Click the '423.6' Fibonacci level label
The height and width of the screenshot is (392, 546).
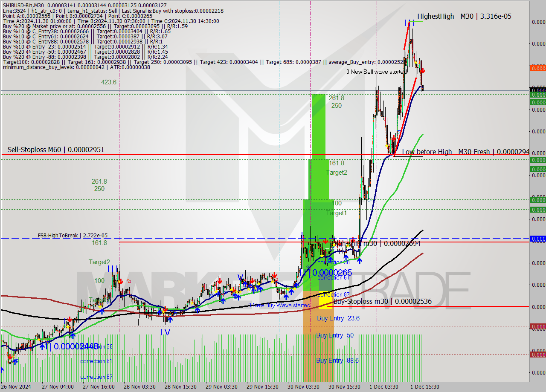[109, 82]
